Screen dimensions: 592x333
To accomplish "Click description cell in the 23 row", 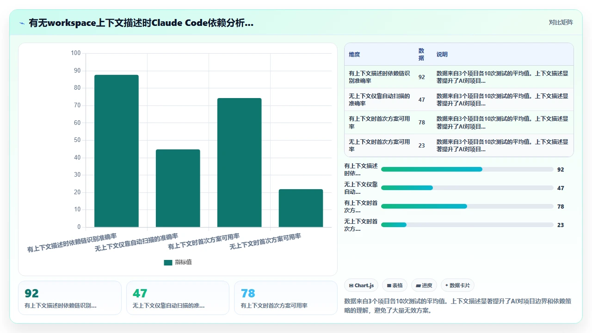I will (502, 145).
